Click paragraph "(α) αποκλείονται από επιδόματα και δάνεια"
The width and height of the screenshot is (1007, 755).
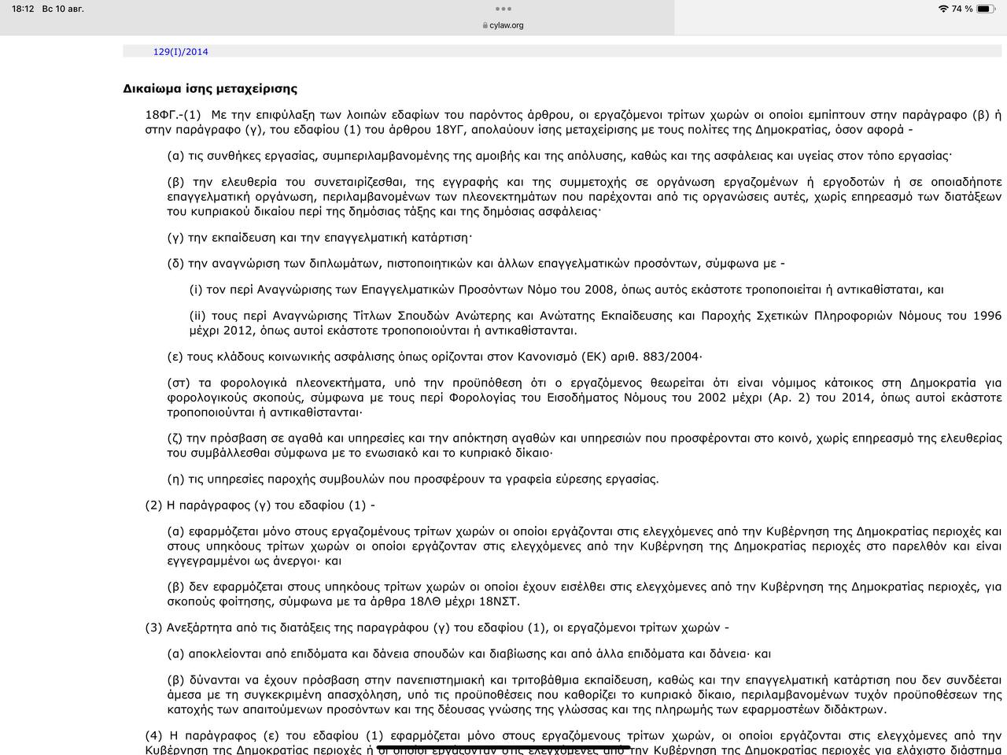(x=469, y=653)
